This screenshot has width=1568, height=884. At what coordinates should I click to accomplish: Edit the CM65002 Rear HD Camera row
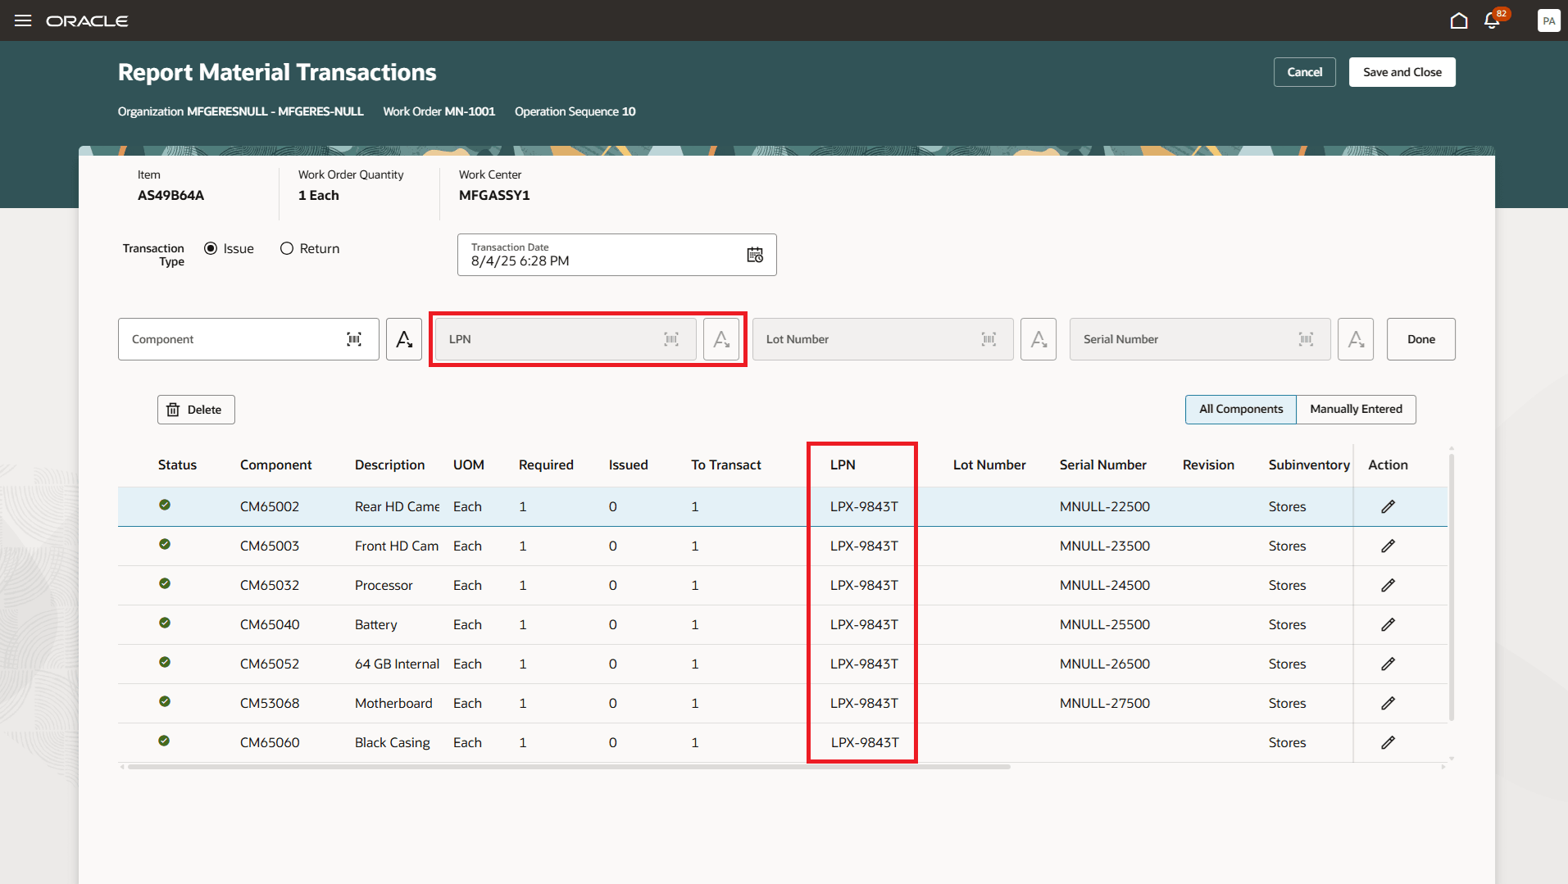(x=1388, y=506)
